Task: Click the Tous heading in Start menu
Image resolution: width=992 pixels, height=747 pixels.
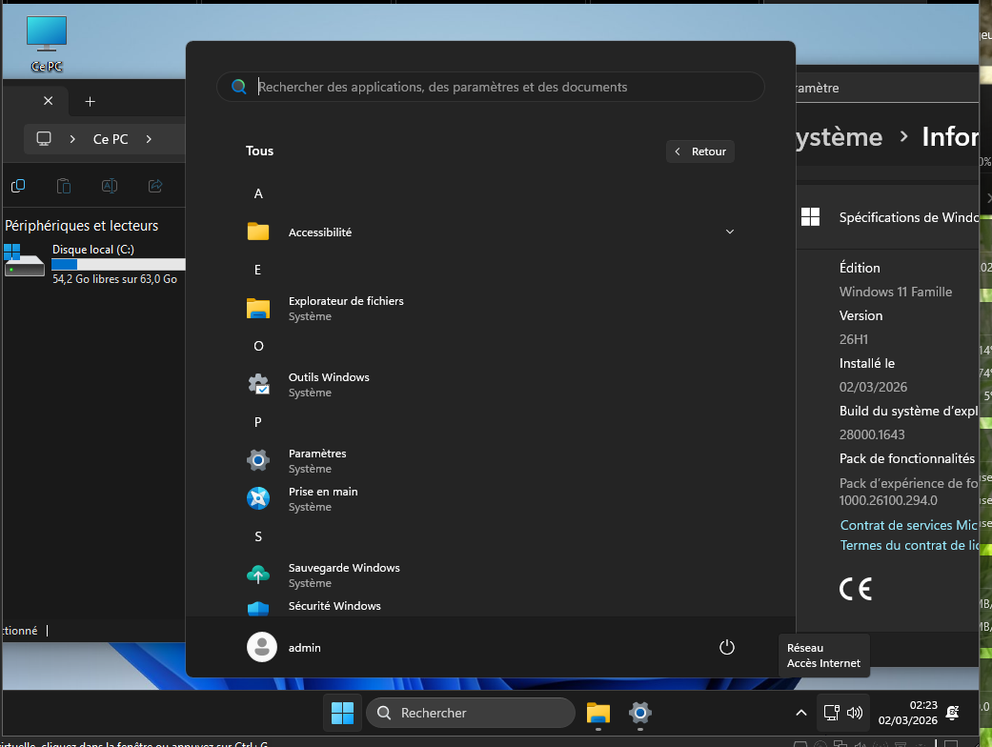Action: click(259, 151)
